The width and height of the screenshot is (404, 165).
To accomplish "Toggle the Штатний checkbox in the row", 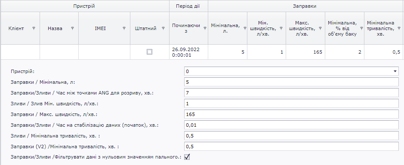I will (x=149, y=52).
